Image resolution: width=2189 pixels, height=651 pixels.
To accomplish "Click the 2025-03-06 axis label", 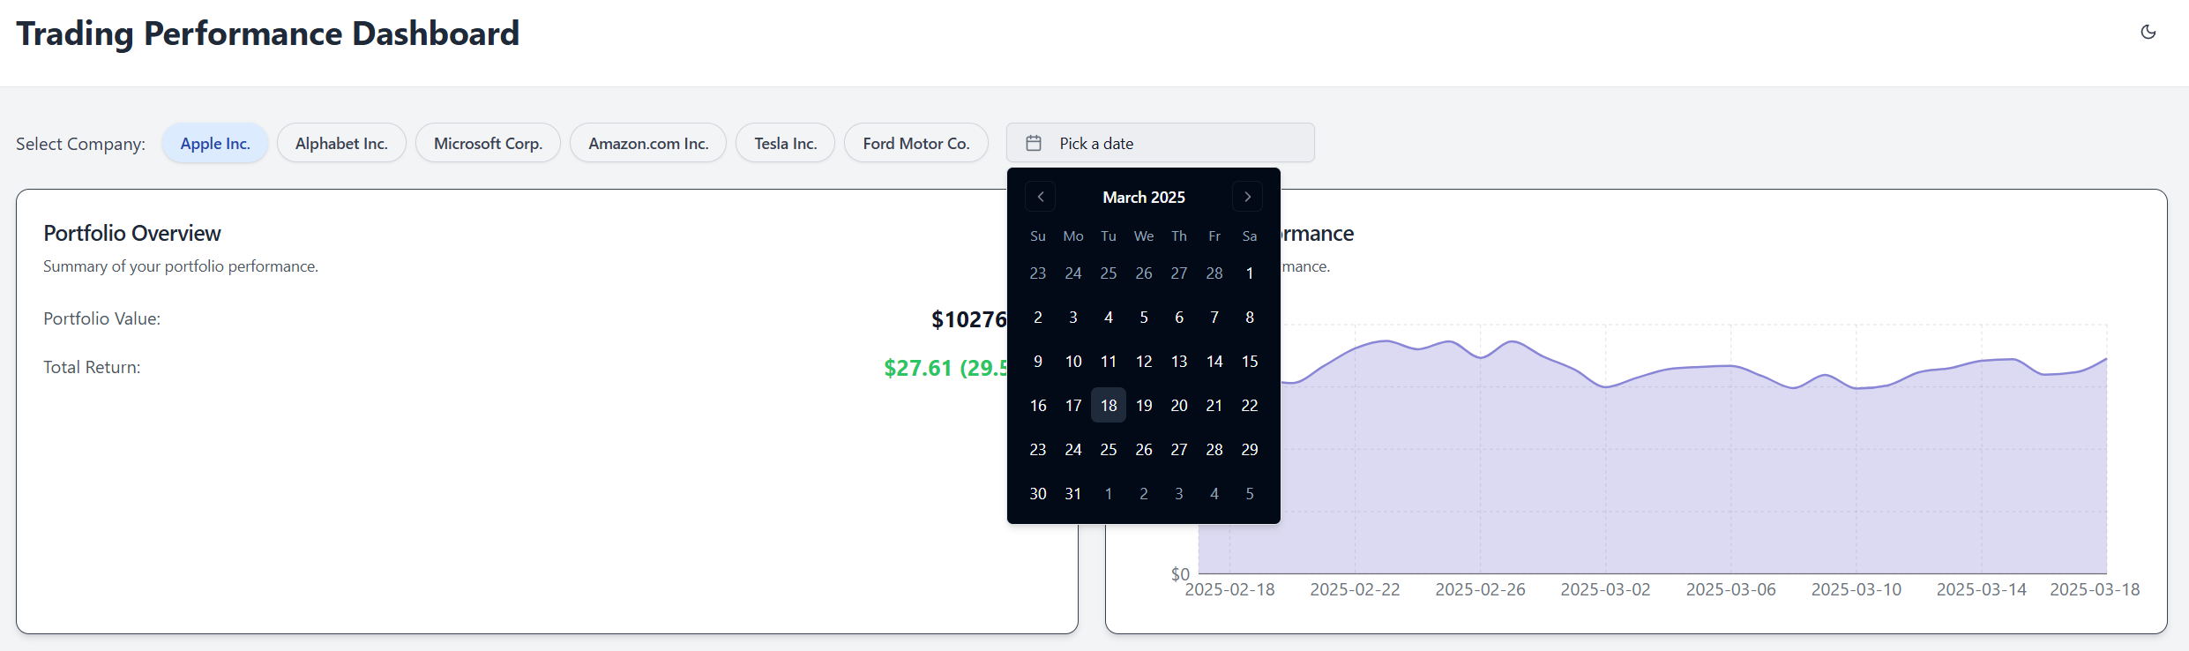I will coord(1730,589).
